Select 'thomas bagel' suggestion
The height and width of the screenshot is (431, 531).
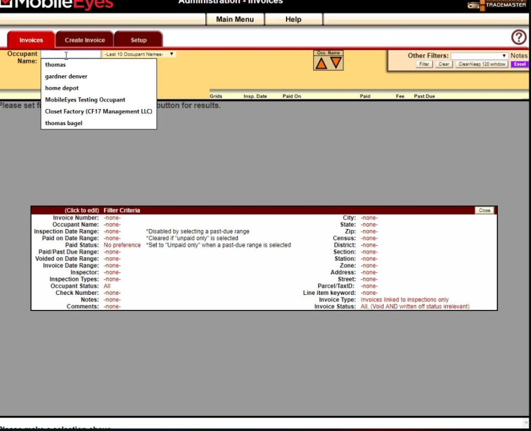click(98, 123)
